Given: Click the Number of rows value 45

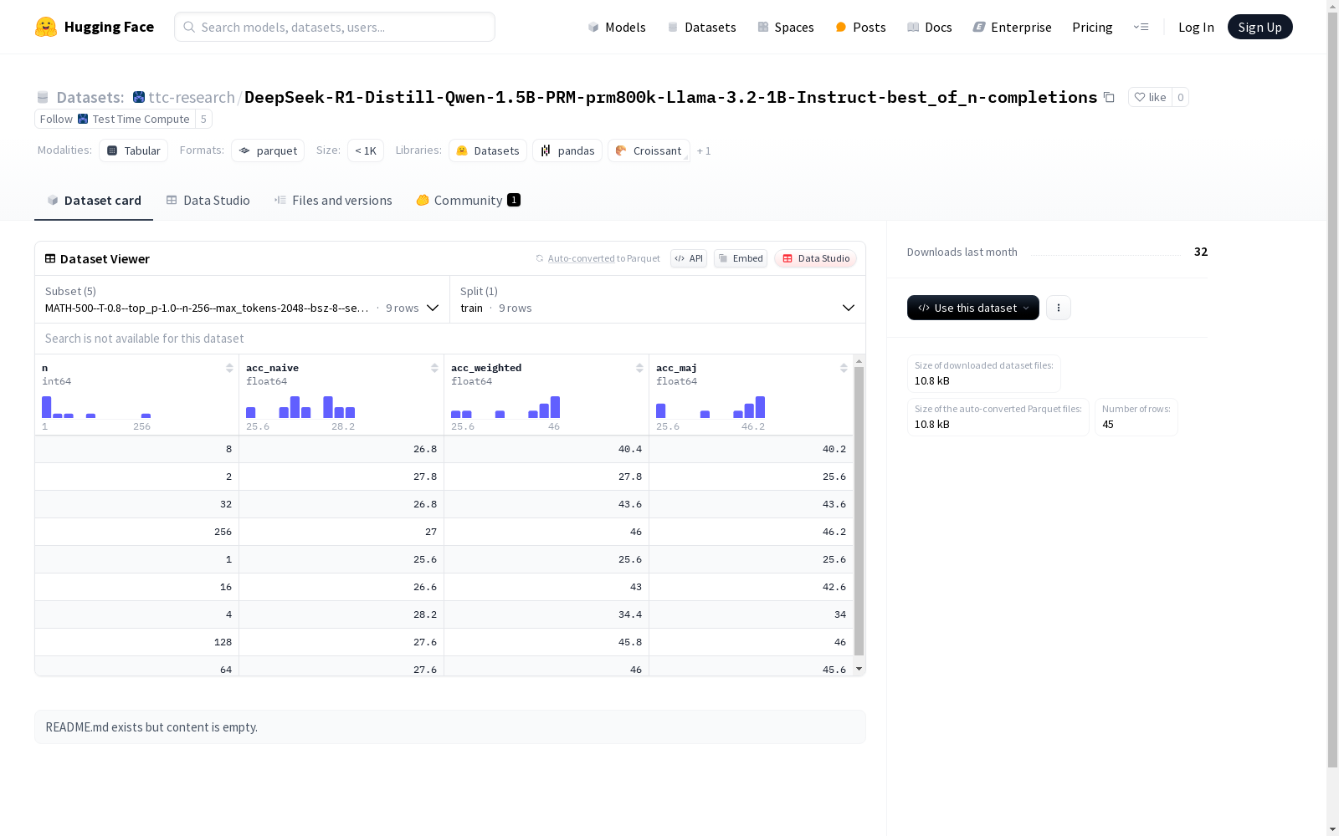Looking at the screenshot, I should coord(1108,425).
